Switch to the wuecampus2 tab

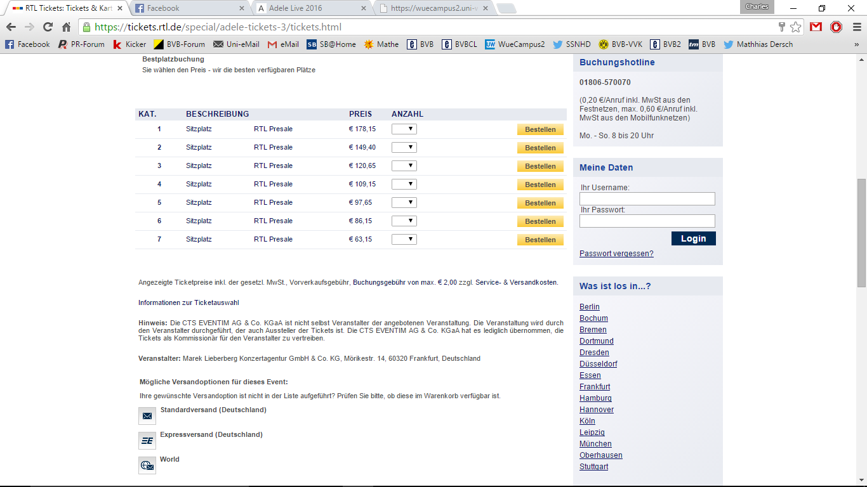point(433,8)
